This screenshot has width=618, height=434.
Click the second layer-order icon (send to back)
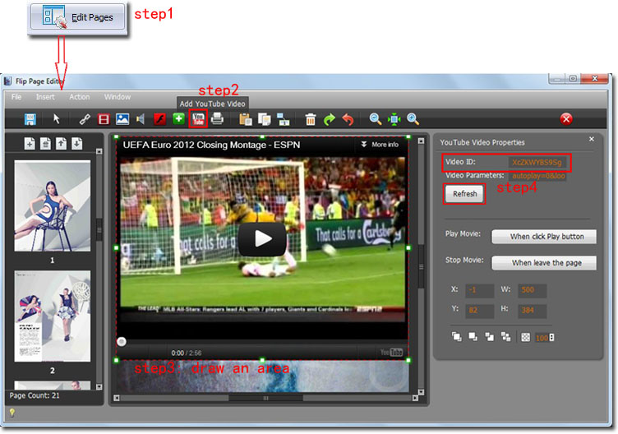(x=473, y=337)
